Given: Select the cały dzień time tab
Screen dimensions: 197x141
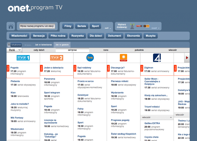Looking at the screenshot, I should click(x=39, y=50).
